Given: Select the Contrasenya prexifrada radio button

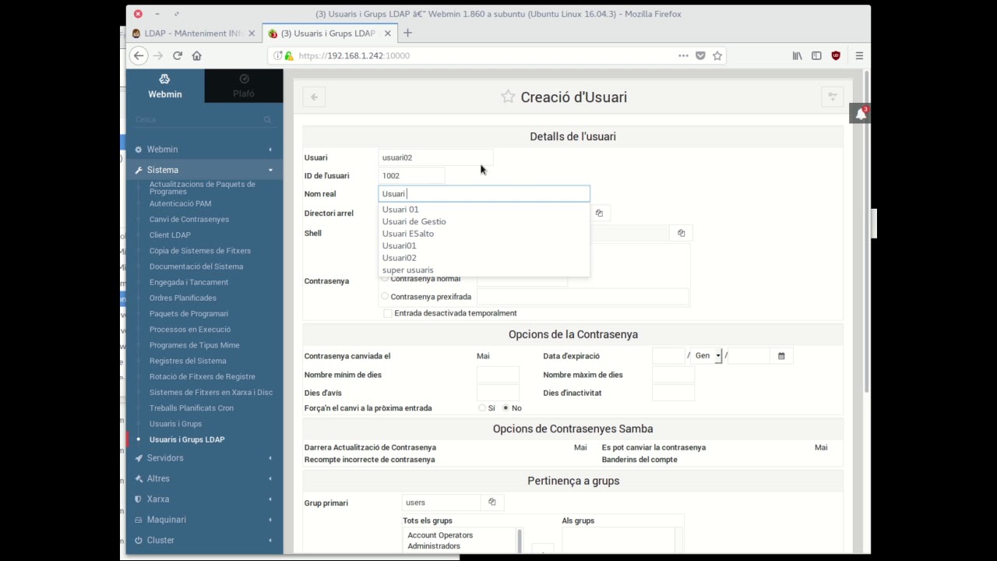Looking at the screenshot, I should coord(385,296).
